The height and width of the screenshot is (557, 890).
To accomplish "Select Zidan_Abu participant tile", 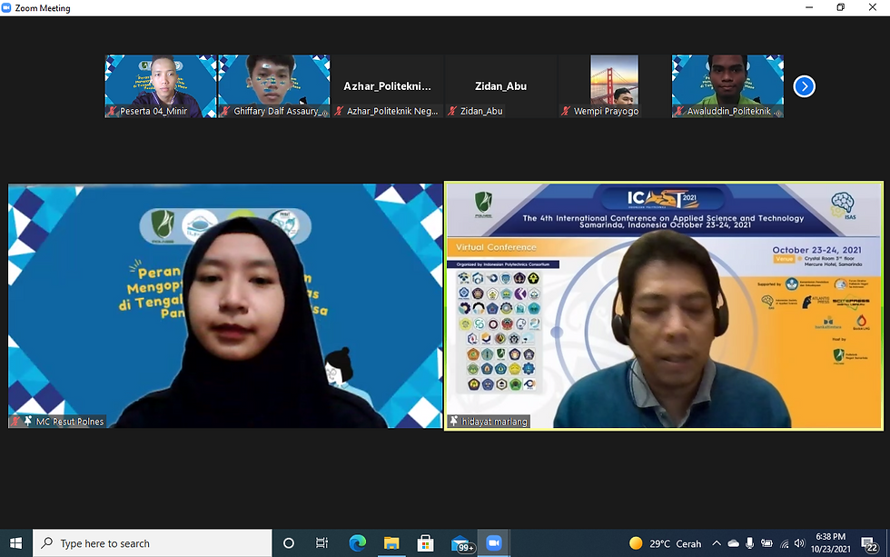I will [x=500, y=86].
